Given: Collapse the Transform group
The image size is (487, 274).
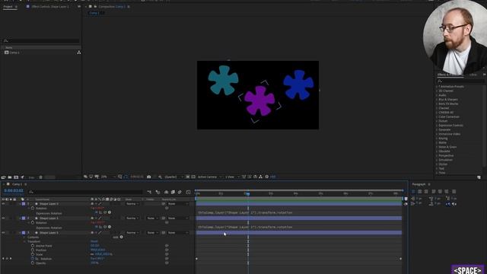Looking at the screenshot, I should pos(24,241).
